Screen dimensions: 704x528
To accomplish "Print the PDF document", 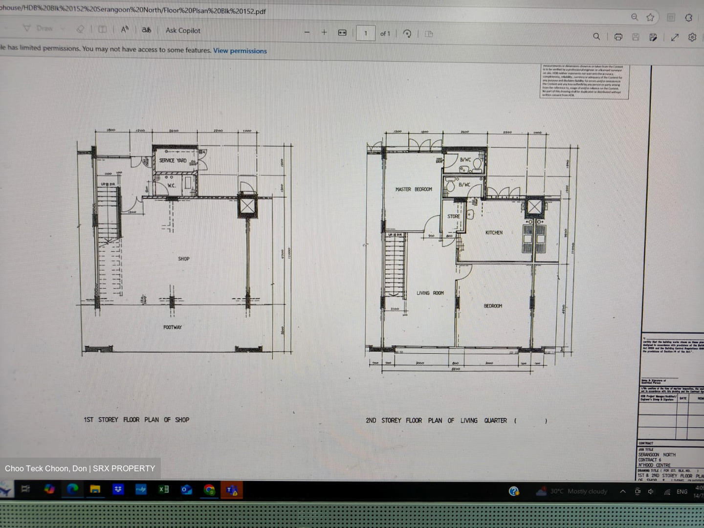I will [x=618, y=37].
